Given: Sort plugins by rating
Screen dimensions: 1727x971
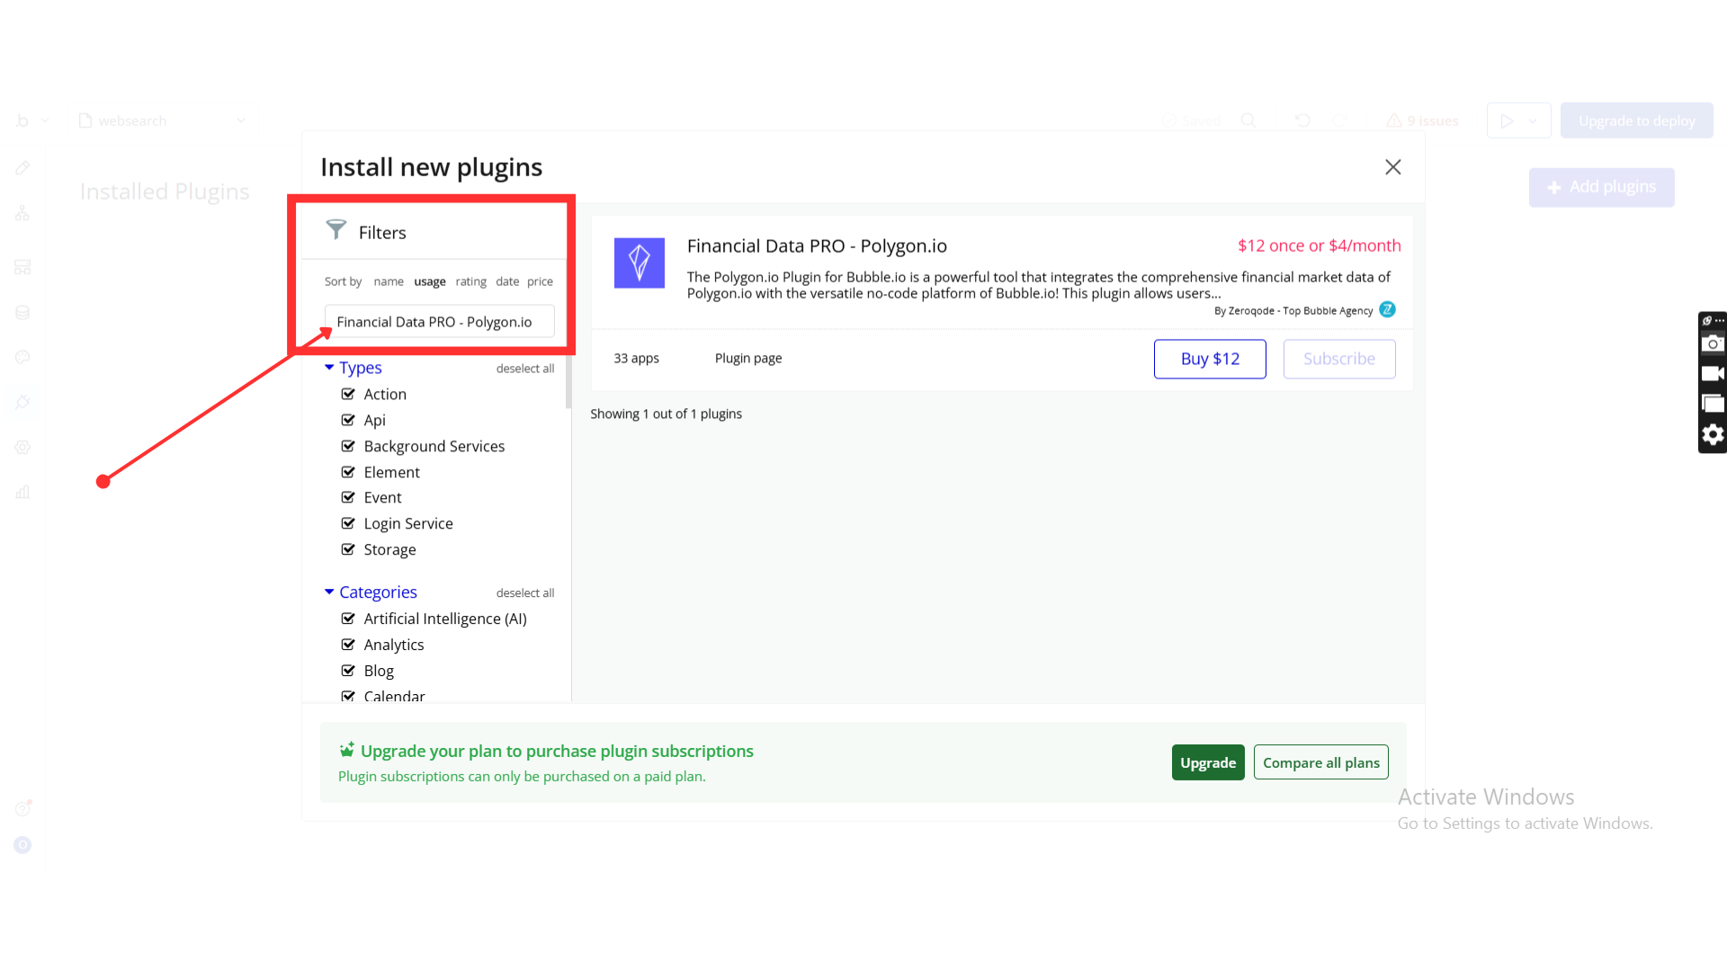Looking at the screenshot, I should pyautogui.click(x=470, y=281).
